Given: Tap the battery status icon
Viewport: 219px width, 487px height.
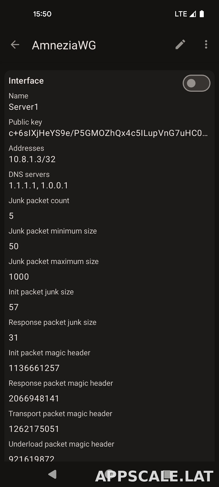Looking at the screenshot, I should [x=202, y=14].
